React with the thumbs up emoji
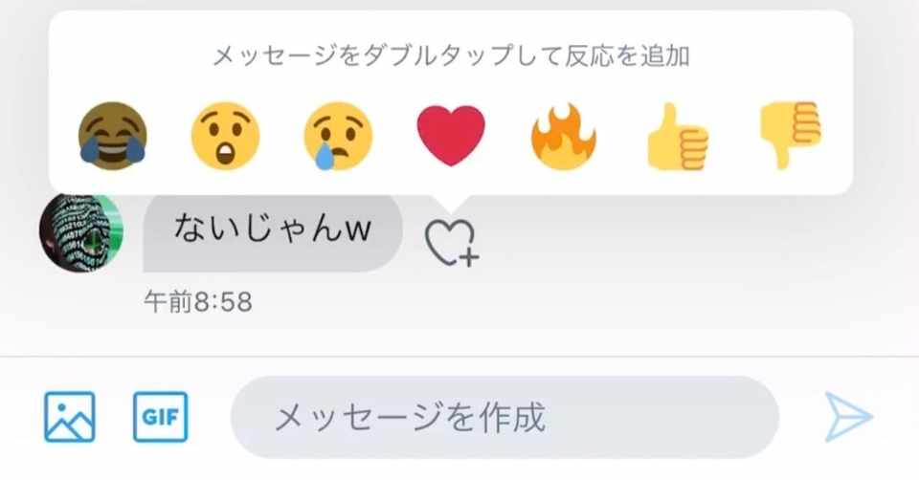 tap(677, 136)
